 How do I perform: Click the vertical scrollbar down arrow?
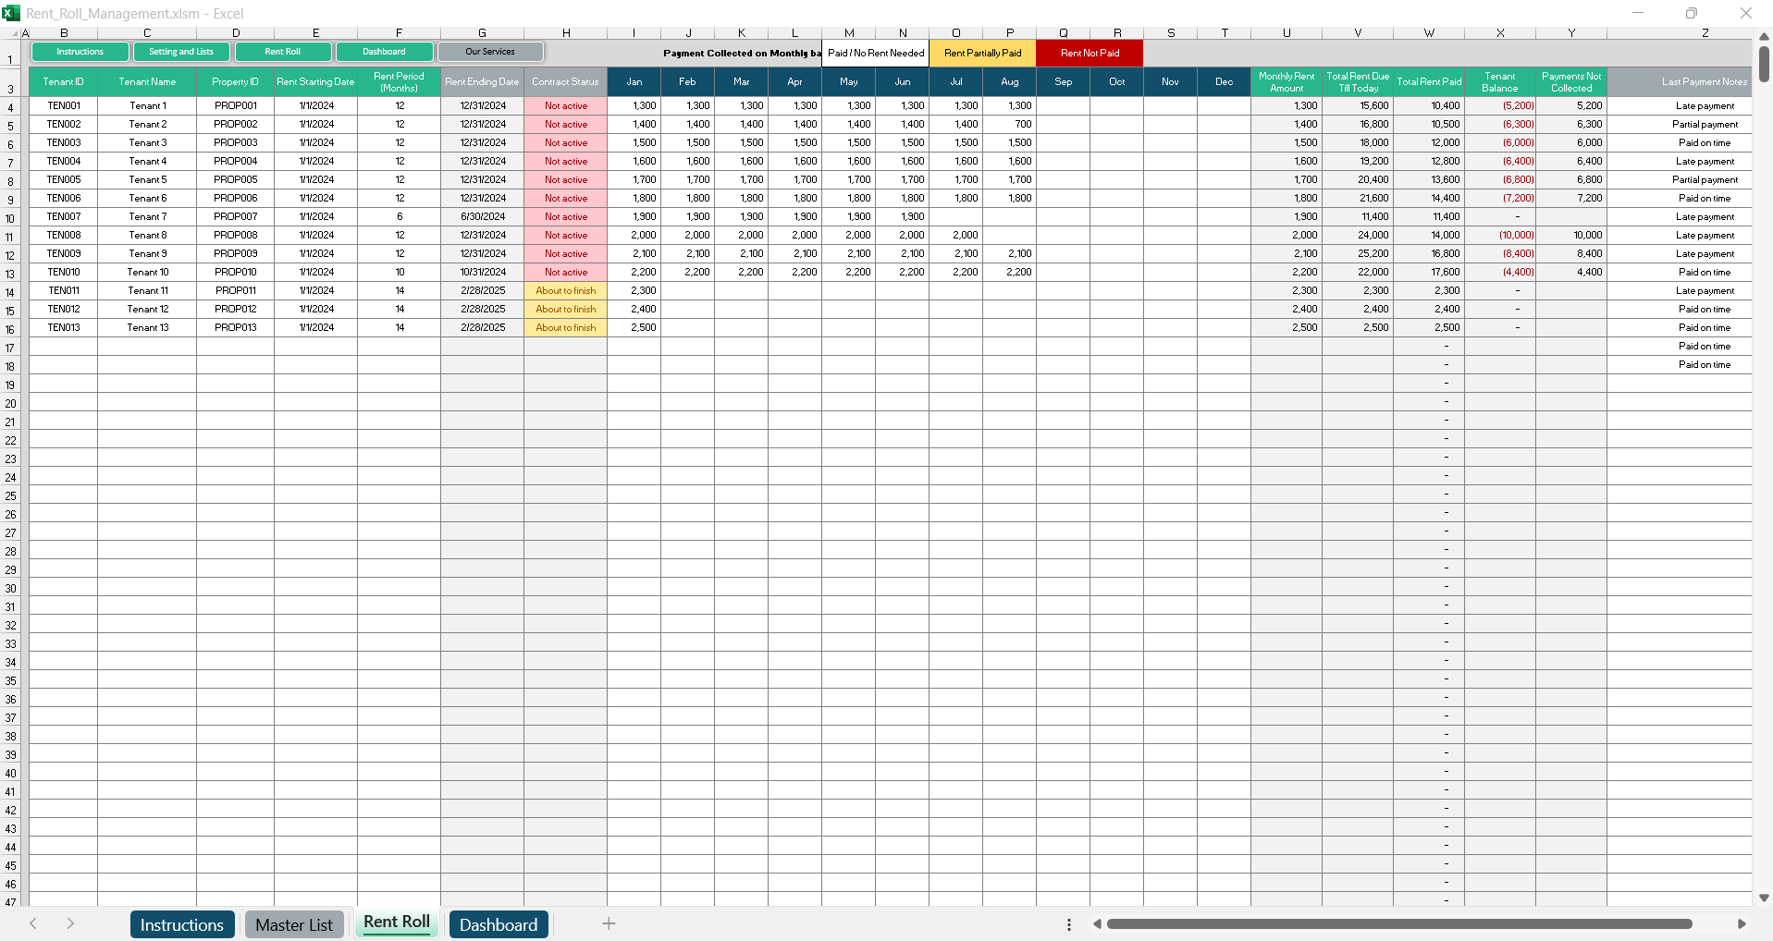[1764, 898]
